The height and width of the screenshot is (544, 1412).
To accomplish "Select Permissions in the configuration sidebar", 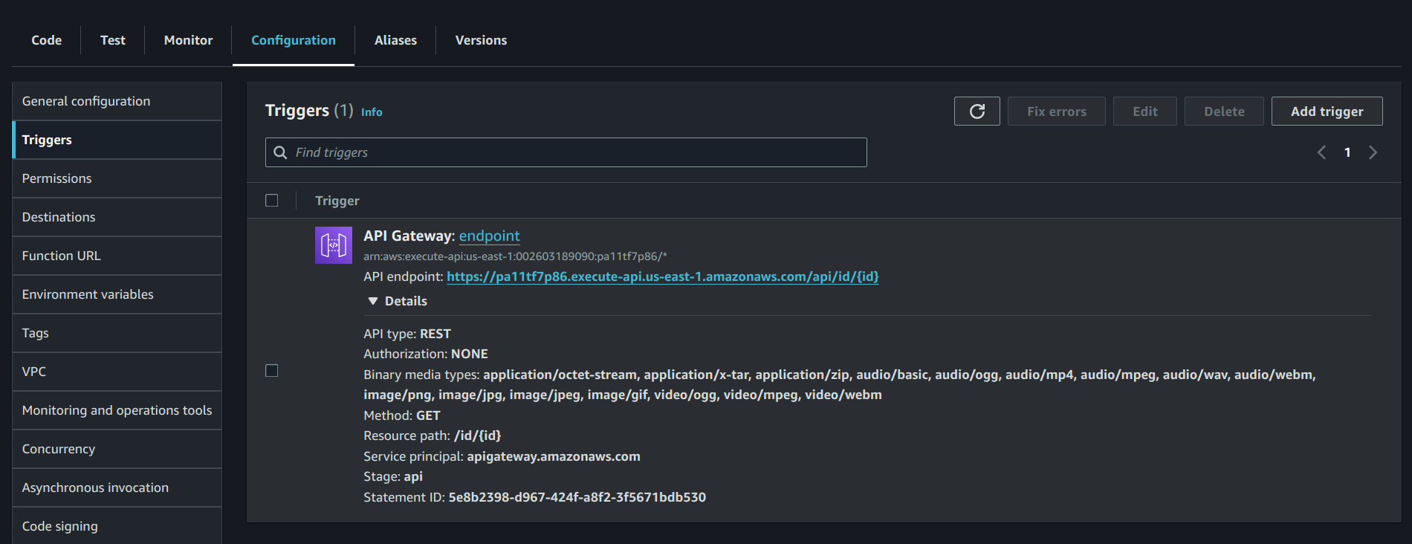I will click(57, 178).
